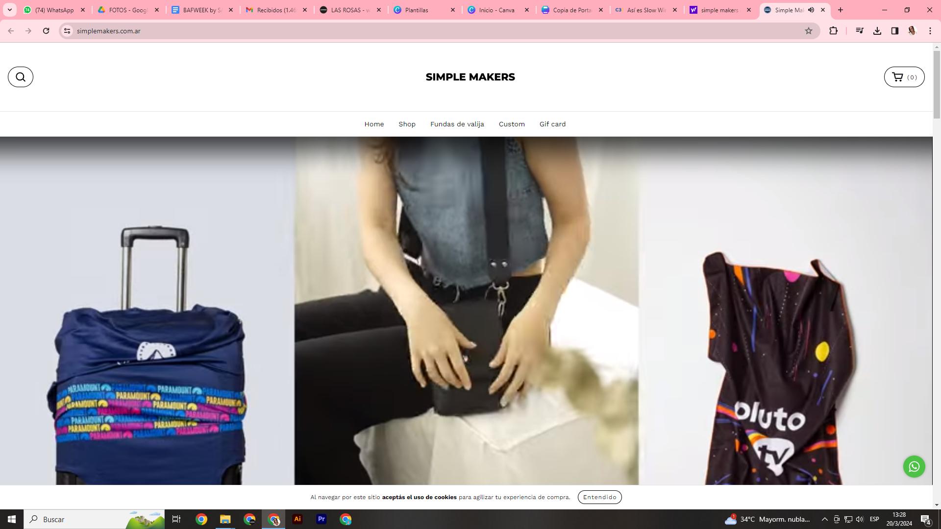Click the green WhatsApp chat bubble

914,467
